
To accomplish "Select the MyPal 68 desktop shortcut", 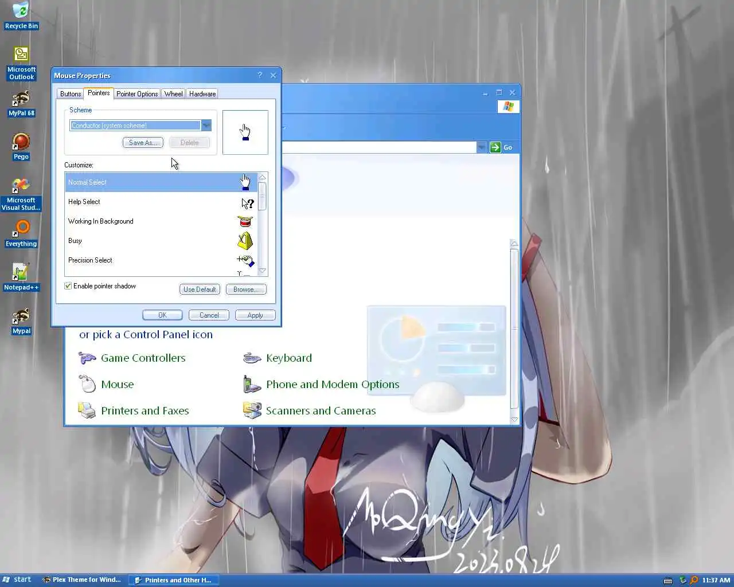I will (21, 103).
